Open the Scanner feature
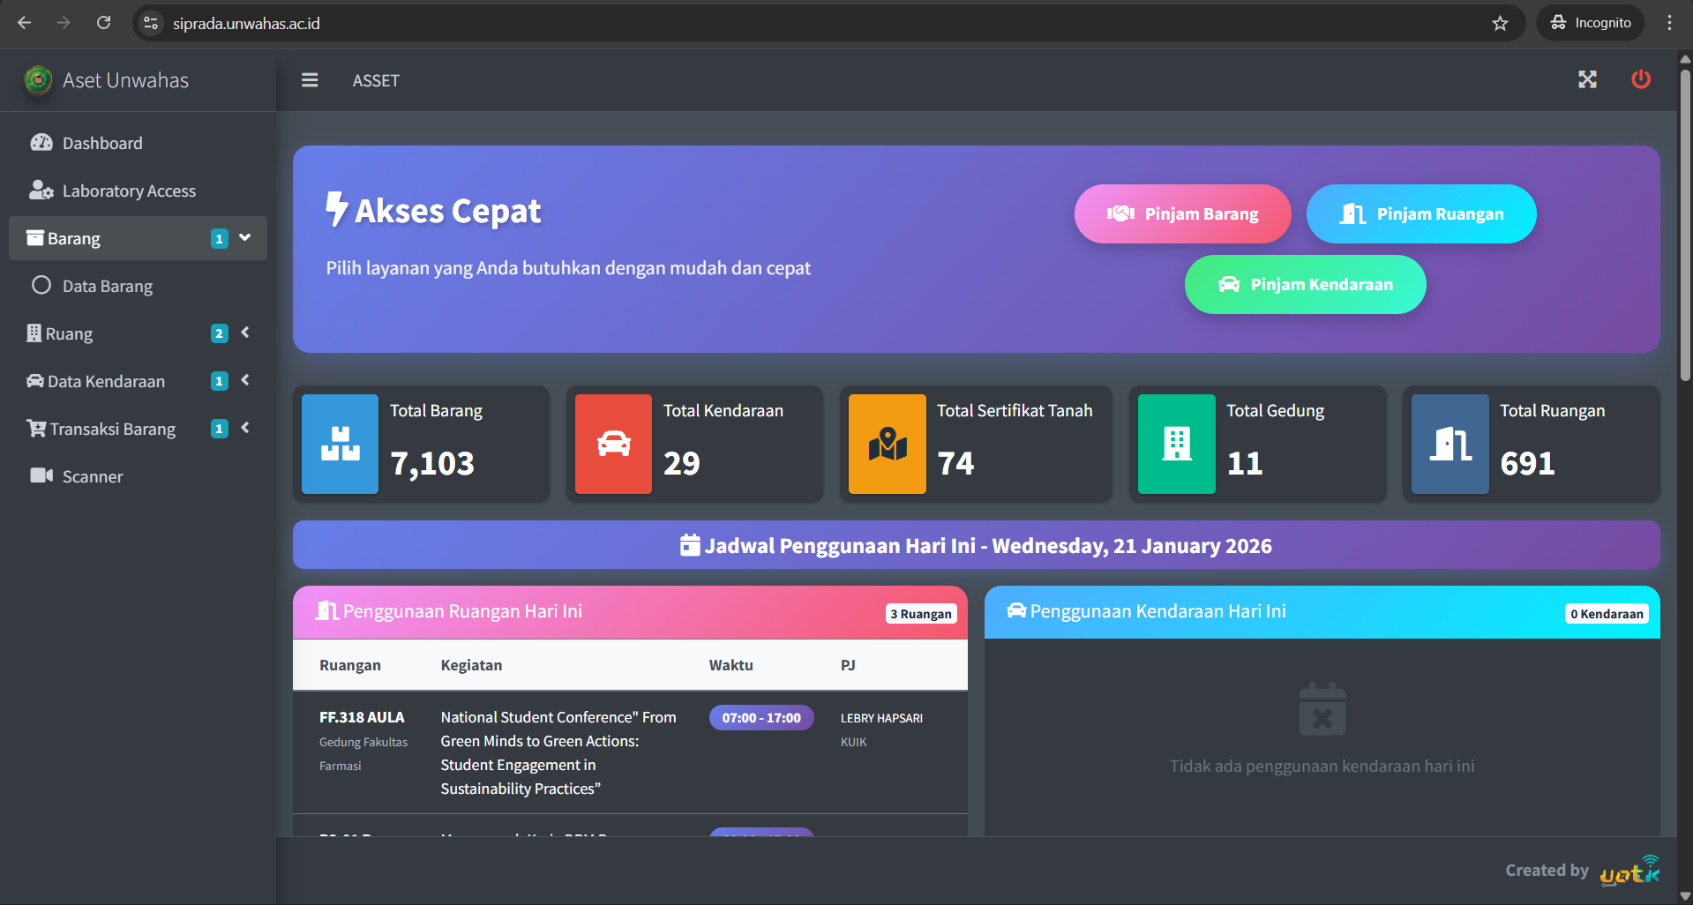This screenshot has width=1693, height=905. (92, 476)
